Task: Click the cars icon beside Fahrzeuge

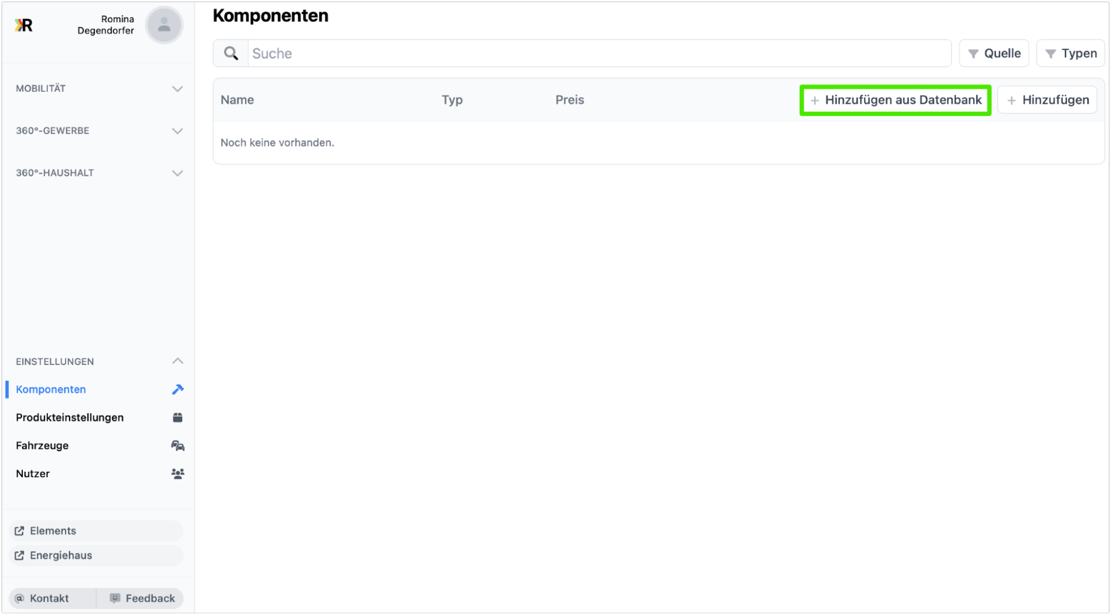Action: (177, 446)
